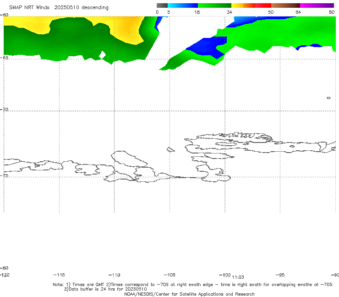Screen dimensions: 339x297
Task: Click the colorbar label '18'
Action: 197,12
